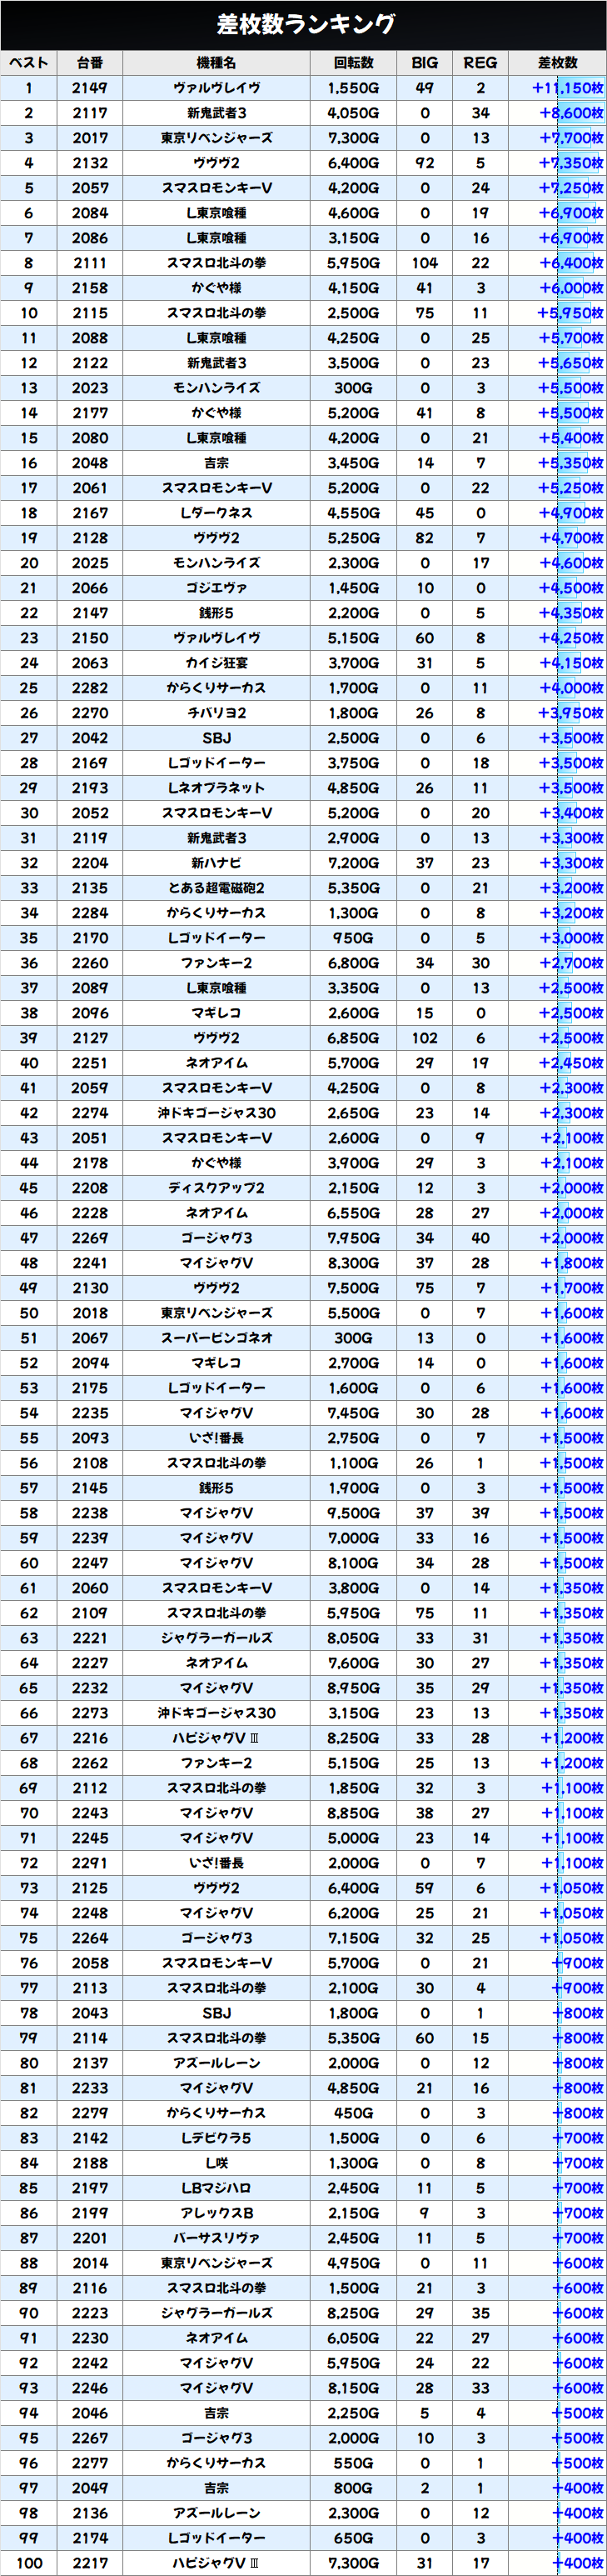607x2576 pixels.
Task: Click the ベスト column header
Action: (x=29, y=63)
